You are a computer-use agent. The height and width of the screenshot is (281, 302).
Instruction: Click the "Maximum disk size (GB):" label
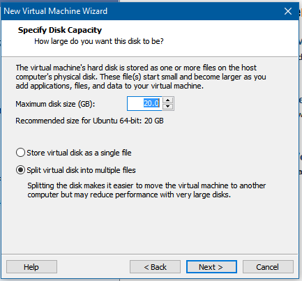(55, 104)
